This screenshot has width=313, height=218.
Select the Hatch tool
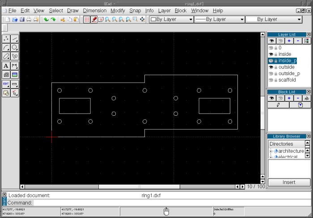point(6,75)
